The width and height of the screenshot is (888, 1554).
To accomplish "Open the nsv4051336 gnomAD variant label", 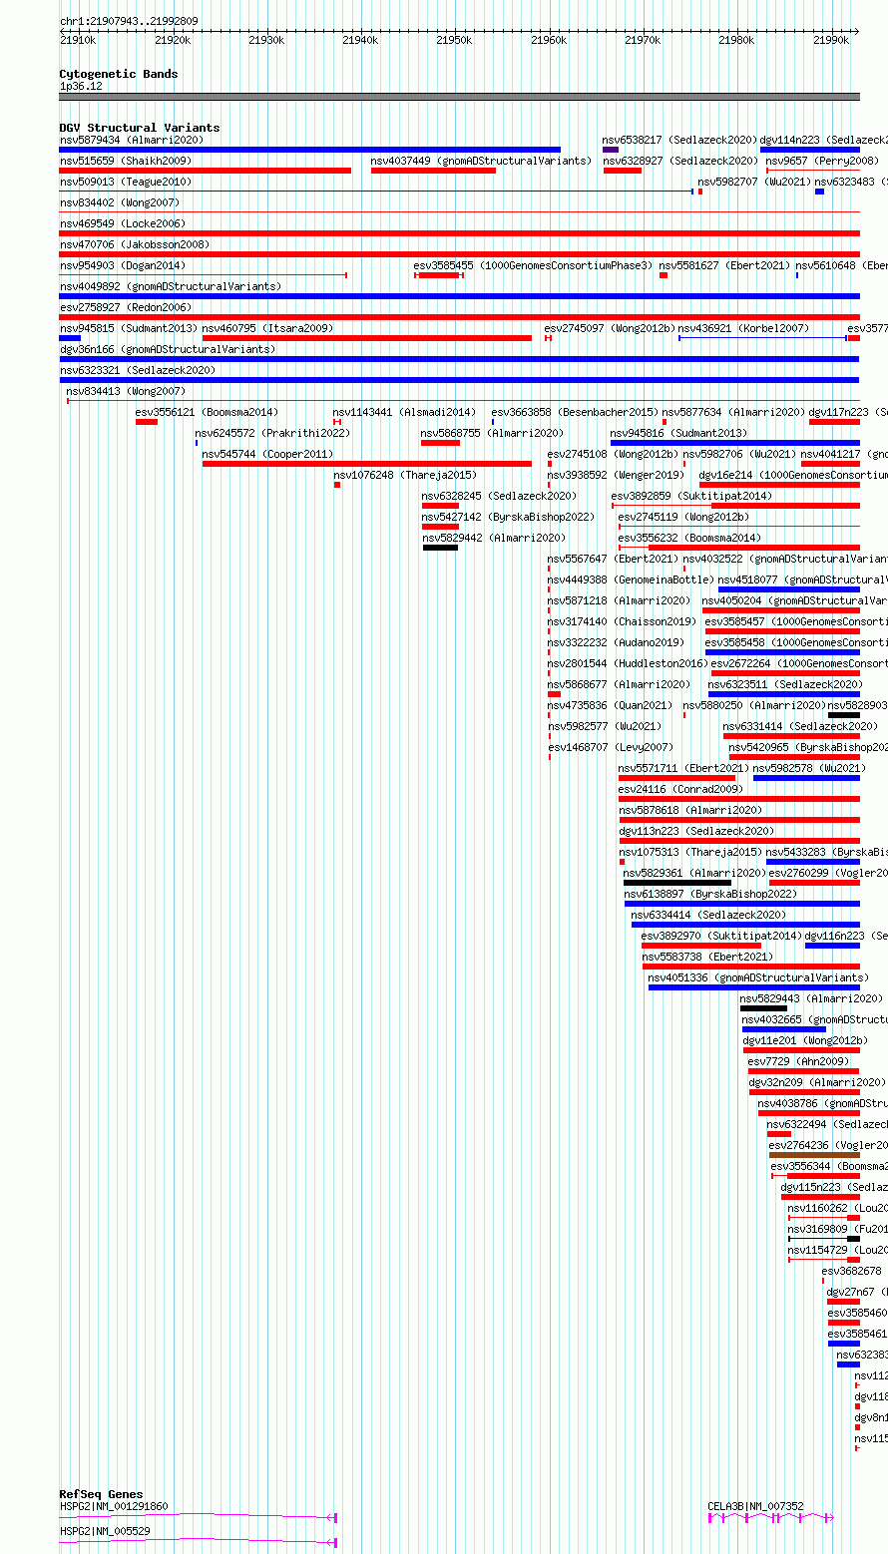I will (758, 977).
